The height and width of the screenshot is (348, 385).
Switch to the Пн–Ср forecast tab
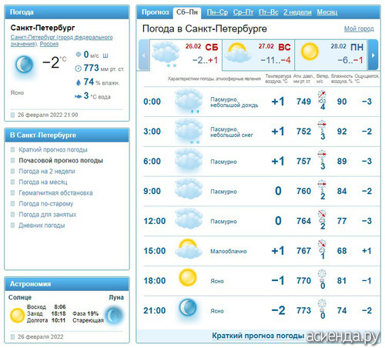pyautogui.click(x=217, y=12)
